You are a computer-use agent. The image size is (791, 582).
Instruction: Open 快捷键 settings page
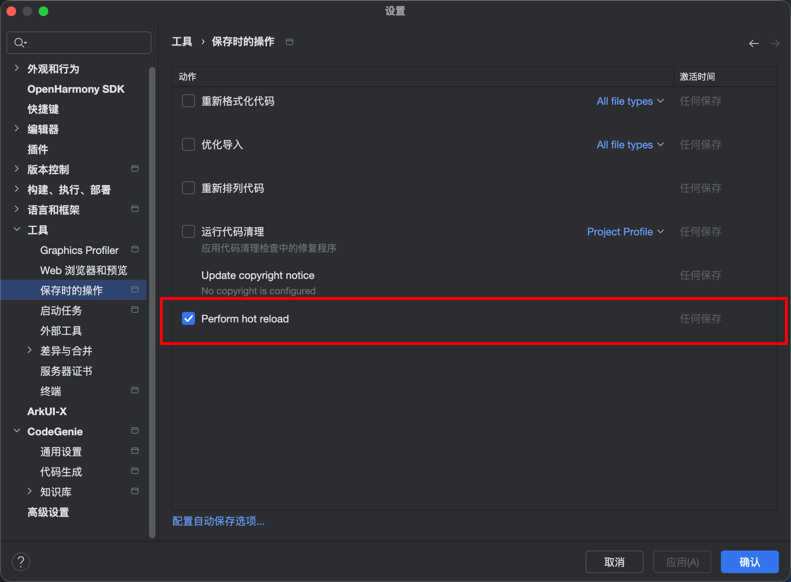tap(43, 109)
